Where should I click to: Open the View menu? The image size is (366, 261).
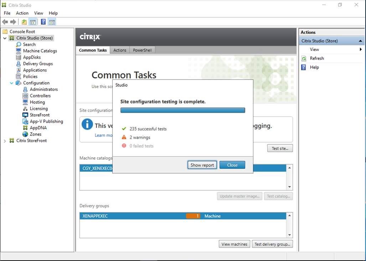tap(38, 13)
